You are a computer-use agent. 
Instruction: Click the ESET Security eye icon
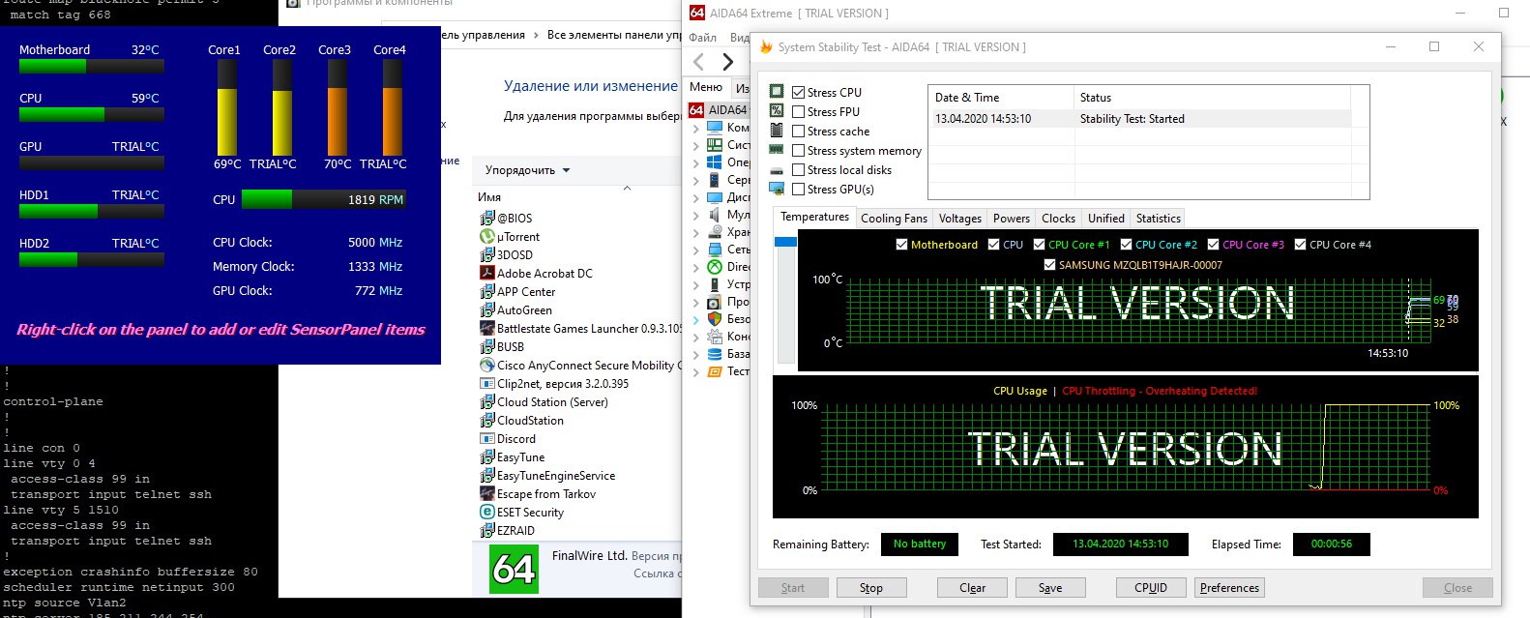(487, 512)
